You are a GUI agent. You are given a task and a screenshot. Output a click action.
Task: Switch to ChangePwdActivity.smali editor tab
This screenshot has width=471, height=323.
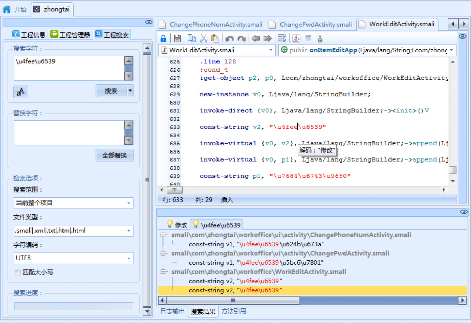pyautogui.click(x=310, y=25)
